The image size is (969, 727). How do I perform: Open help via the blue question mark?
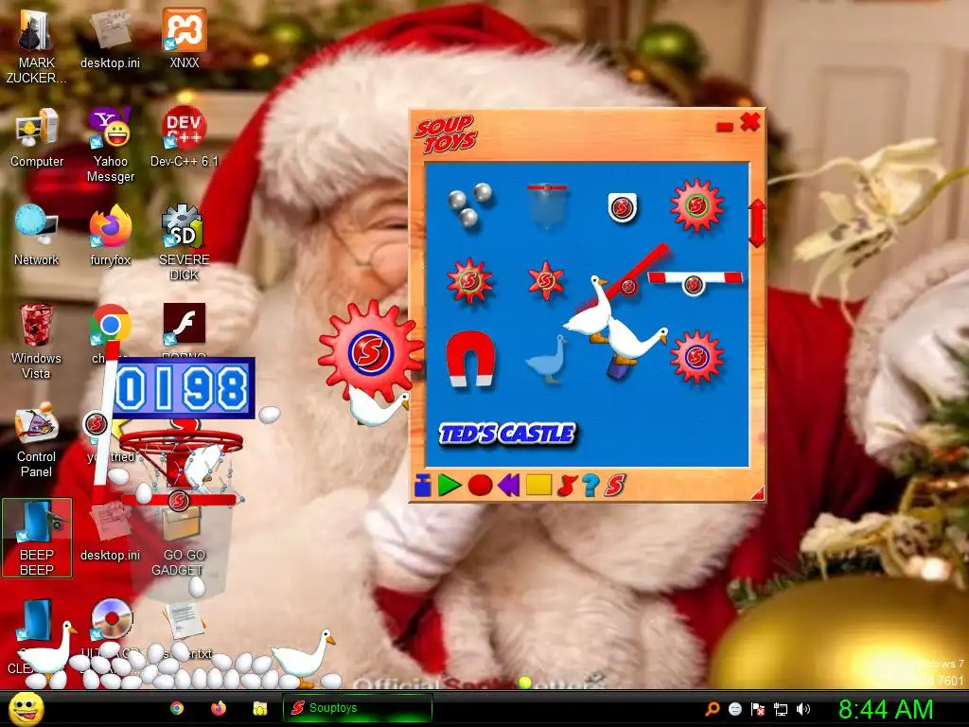(x=590, y=486)
